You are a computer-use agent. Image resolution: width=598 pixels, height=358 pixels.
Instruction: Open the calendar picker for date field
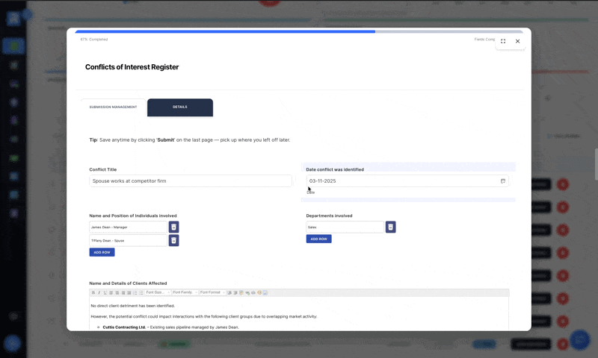click(503, 181)
